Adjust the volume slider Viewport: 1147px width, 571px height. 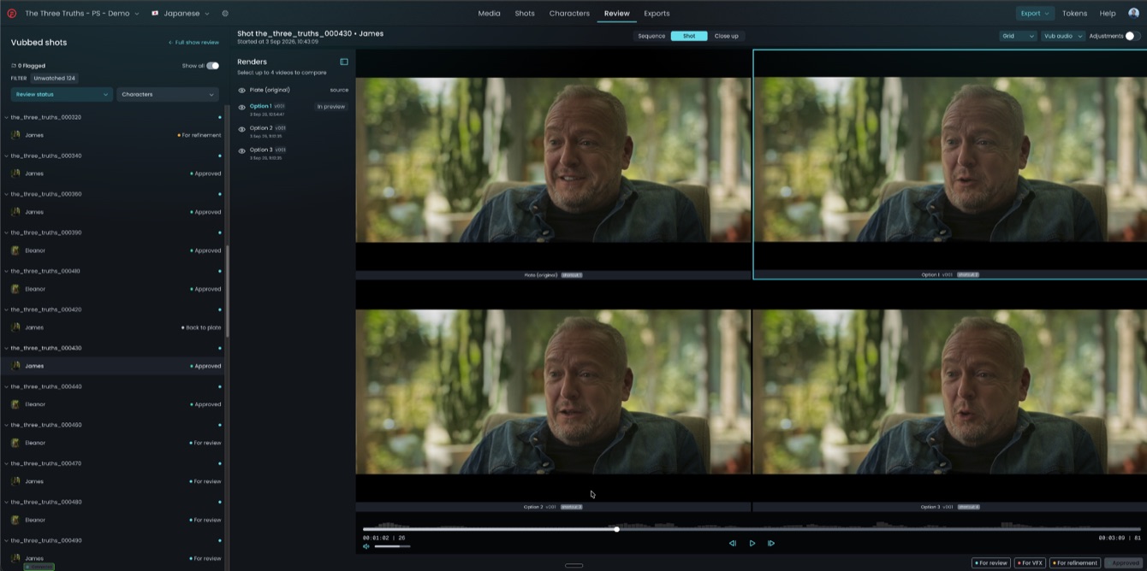(393, 546)
